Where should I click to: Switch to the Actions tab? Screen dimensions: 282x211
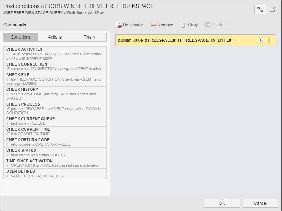[55, 37]
